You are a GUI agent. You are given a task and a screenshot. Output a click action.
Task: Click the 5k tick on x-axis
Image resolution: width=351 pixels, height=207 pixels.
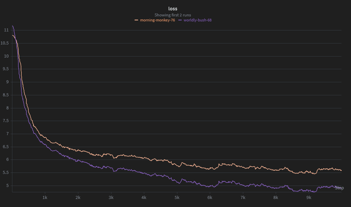click(177, 197)
